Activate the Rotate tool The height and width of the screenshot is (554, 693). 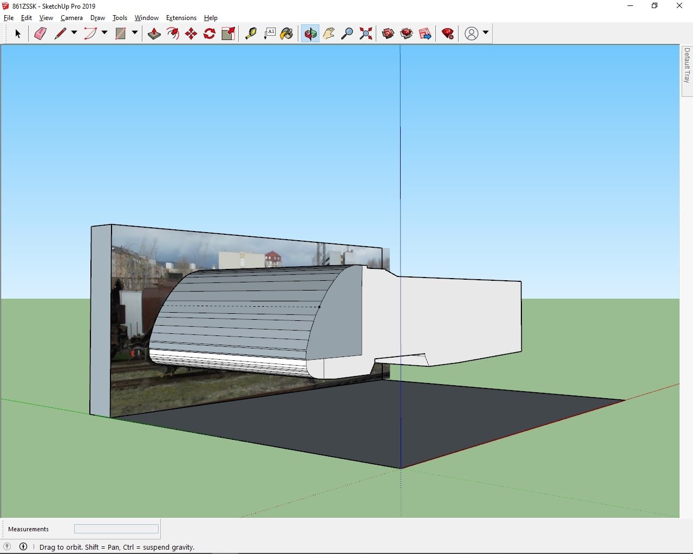point(210,34)
